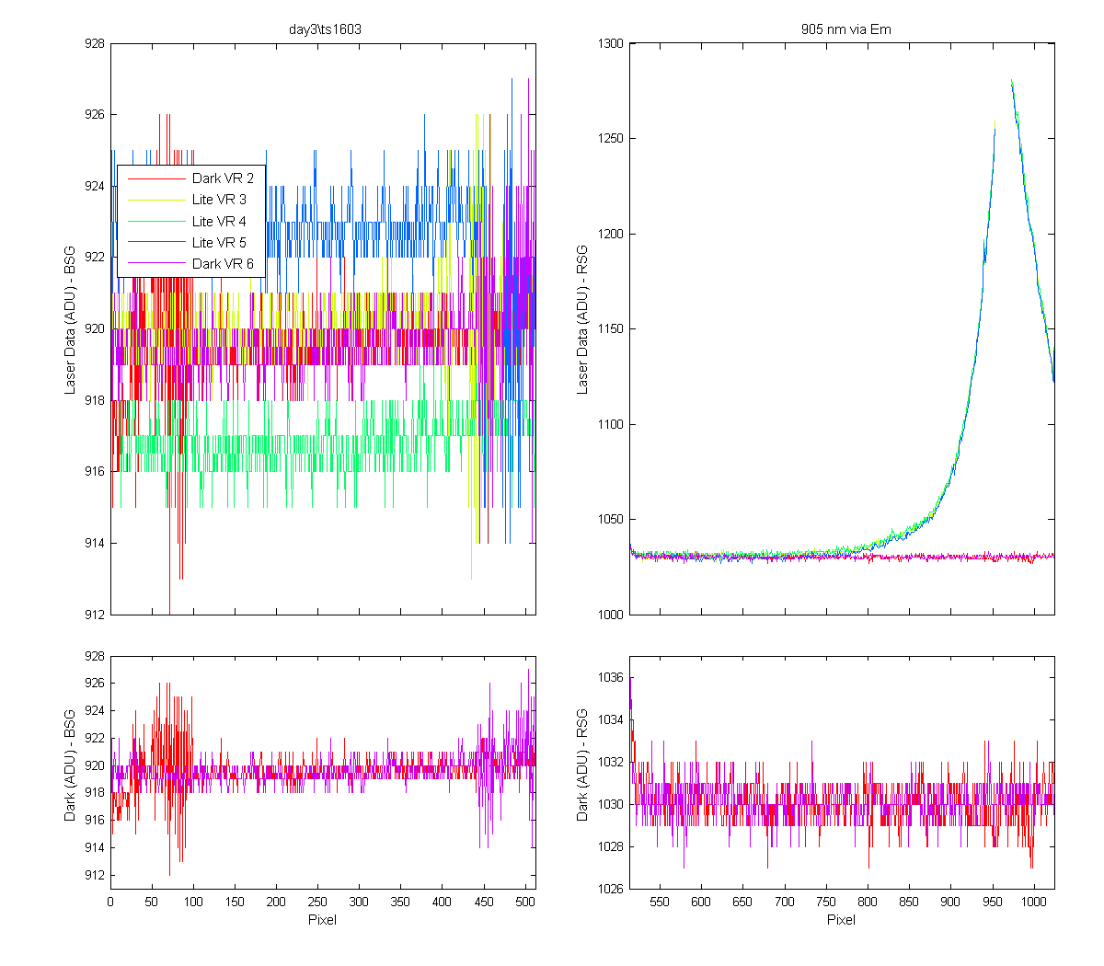Click the plot title 'day3\ts1603'
This screenshot has height=966, width=1104.
click(x=325, y=29)
